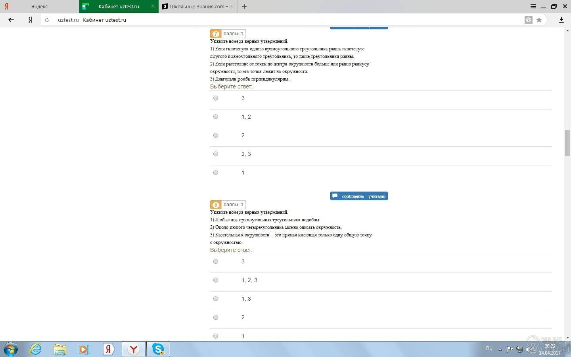The width and height of the screenshot is (571, 357).
Task: Show hidden tray icons arrow
Action: (500, 349)
